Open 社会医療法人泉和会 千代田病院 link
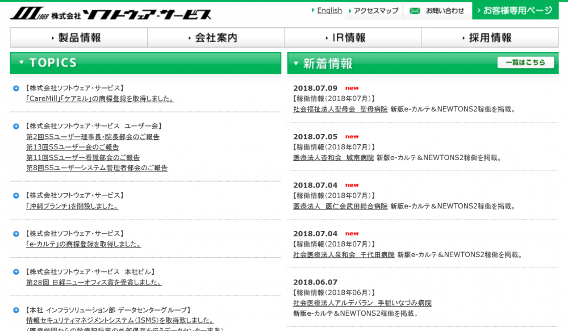This screenshot has width=568, height=331. [x=344, y=255]
